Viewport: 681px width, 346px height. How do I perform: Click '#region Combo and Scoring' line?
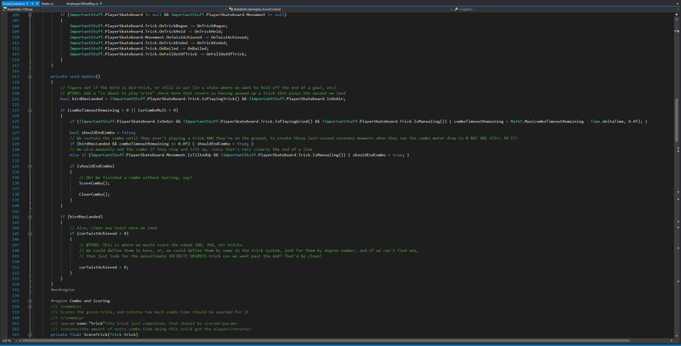pyautogui.click(x=80, y=301)
